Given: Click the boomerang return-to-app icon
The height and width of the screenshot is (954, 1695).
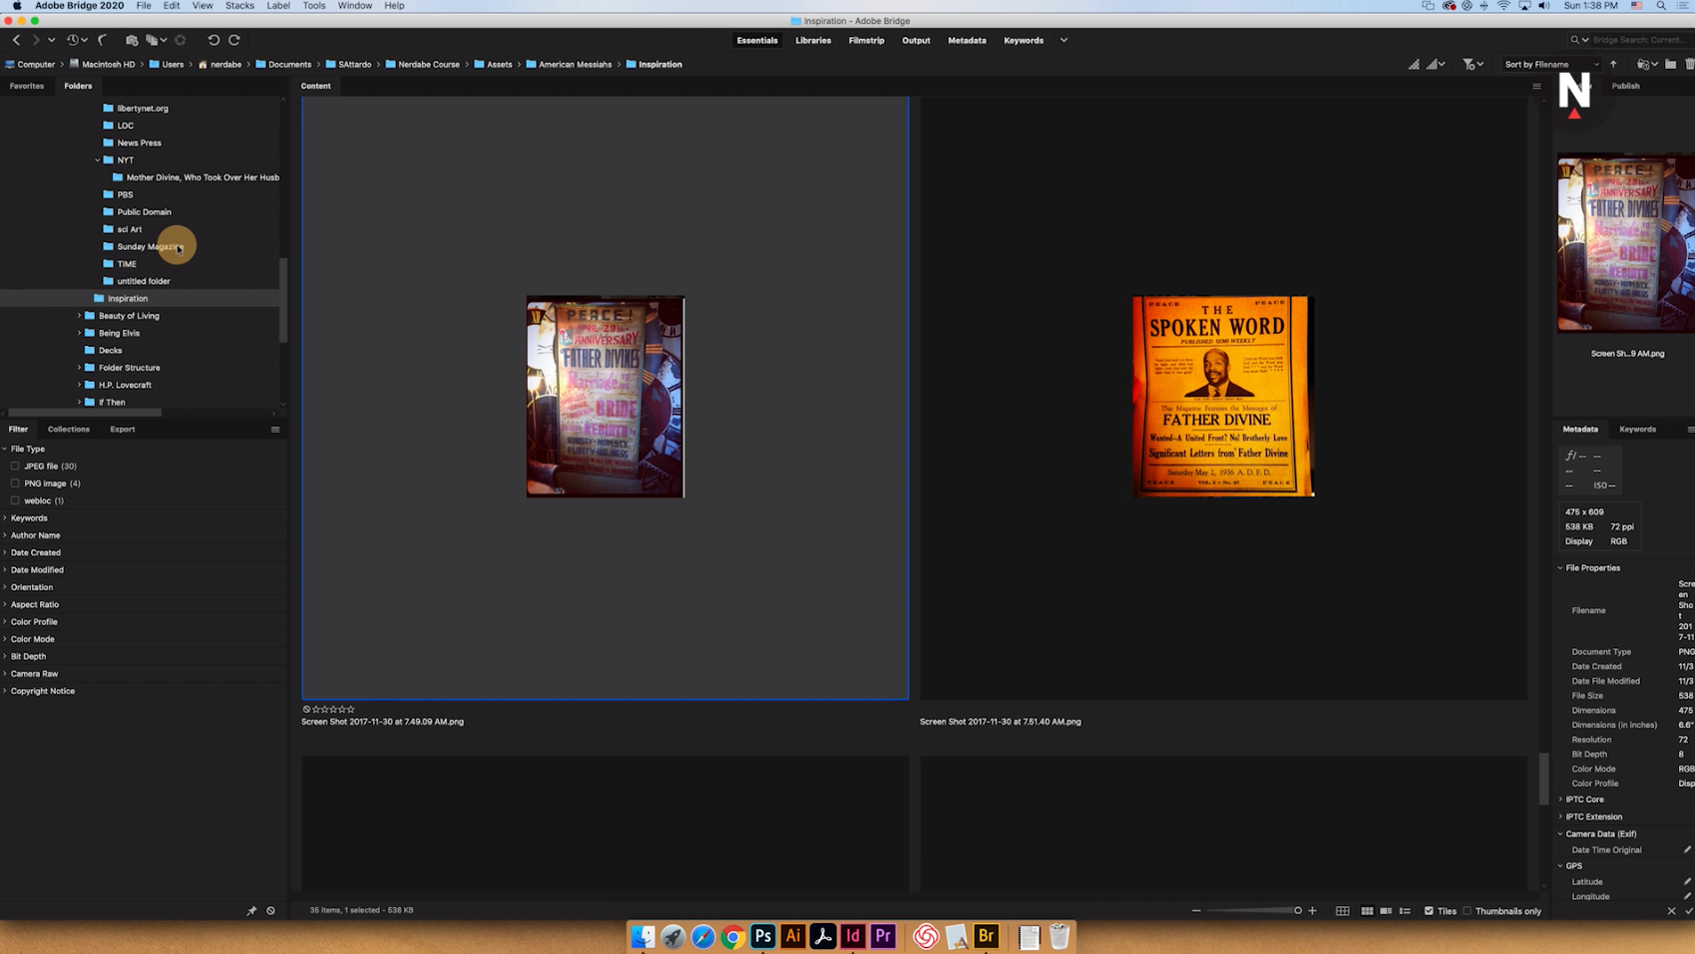Looking at the screenshot, I should coord(102,40).
